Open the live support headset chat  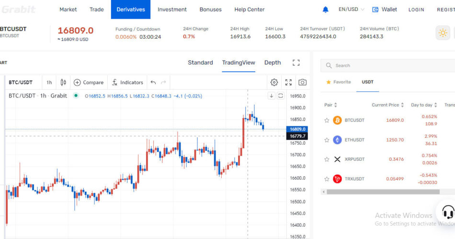coord(448,212)
